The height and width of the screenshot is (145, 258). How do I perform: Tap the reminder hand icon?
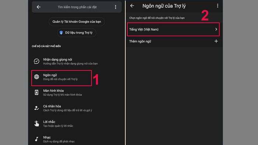(36, 124)
